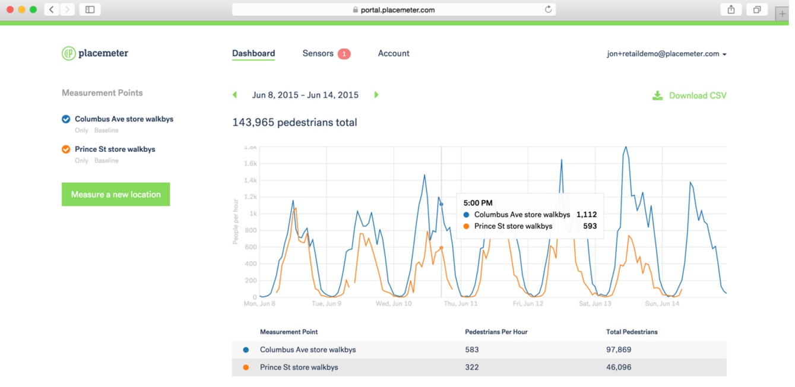Switch to the Account tab
Image resolution: width=795 pixels, height=387 pixels.
[x=394, y=53]
